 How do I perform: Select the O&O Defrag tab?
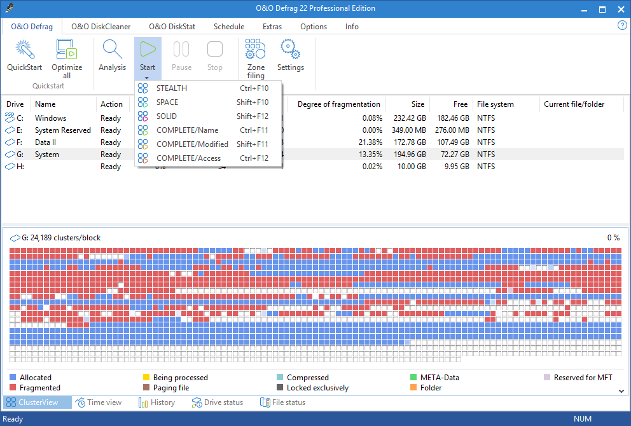[32, 27]
